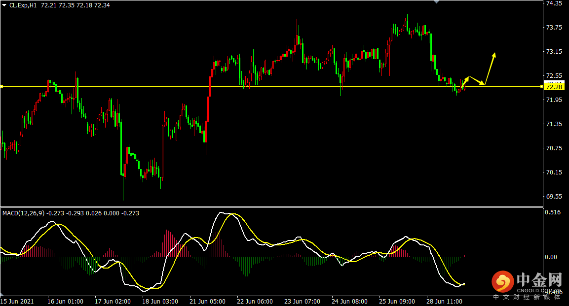Click the 21 Jun 05:00 time label
Image resolution: width=569 pixels, height=306 pixels.
208,301
